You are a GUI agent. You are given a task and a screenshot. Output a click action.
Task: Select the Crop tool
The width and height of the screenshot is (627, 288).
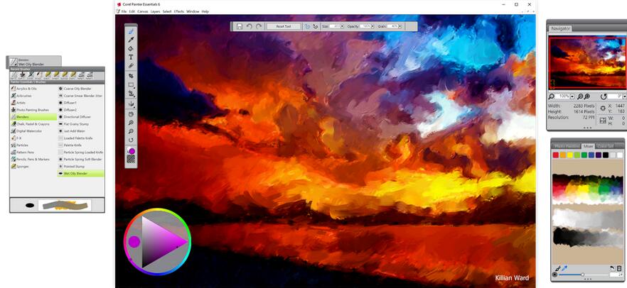(x=131, y=76)
